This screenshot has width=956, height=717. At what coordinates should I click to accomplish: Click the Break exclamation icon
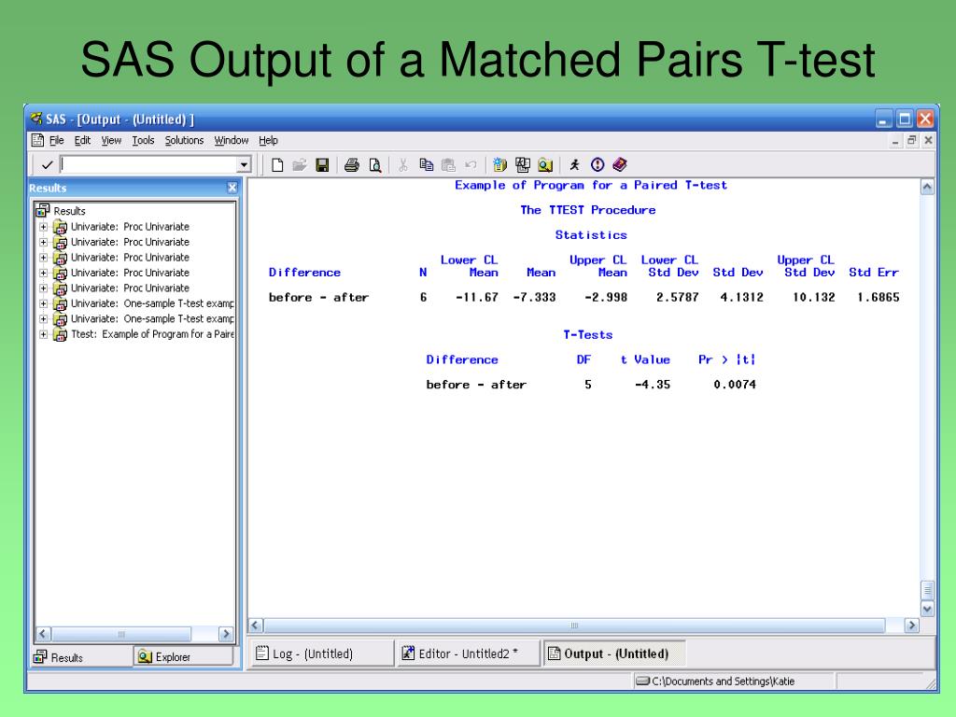pyautogui.click(x=597, y=165)
